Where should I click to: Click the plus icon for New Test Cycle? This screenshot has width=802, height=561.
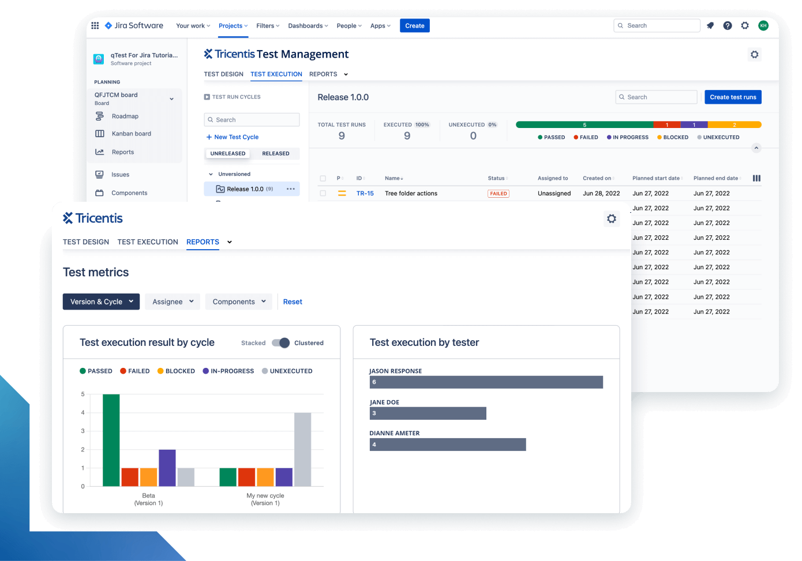[x=209, y=137]
